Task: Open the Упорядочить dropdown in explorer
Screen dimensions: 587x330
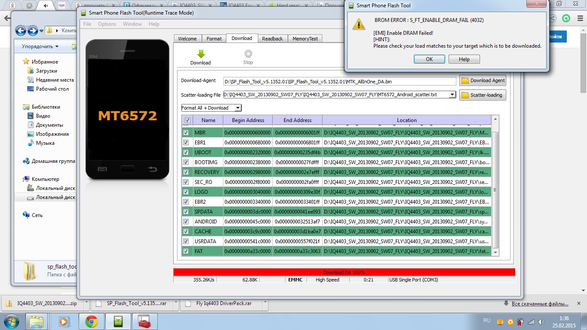Action: pyautogui.click(x=40, y=46)
